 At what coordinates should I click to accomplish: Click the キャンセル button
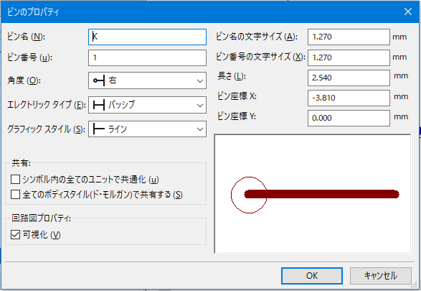click(x=380, y=276)
